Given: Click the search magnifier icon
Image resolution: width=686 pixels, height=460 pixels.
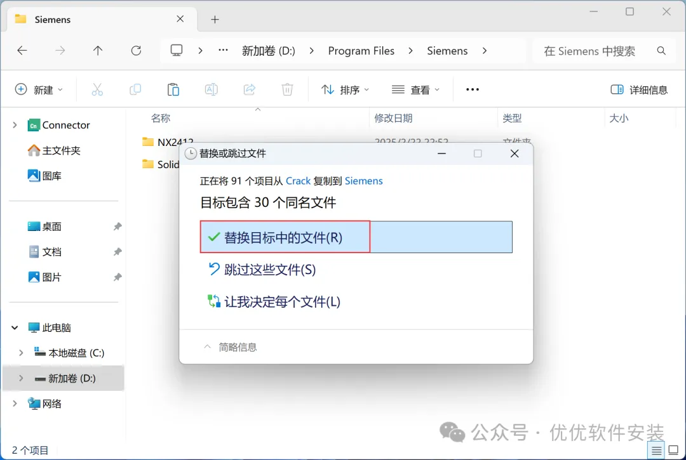Looking at the screenshot, I should (661, 51).
